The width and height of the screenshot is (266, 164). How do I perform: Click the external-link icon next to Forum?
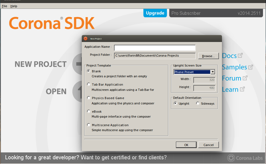[245, 78]
